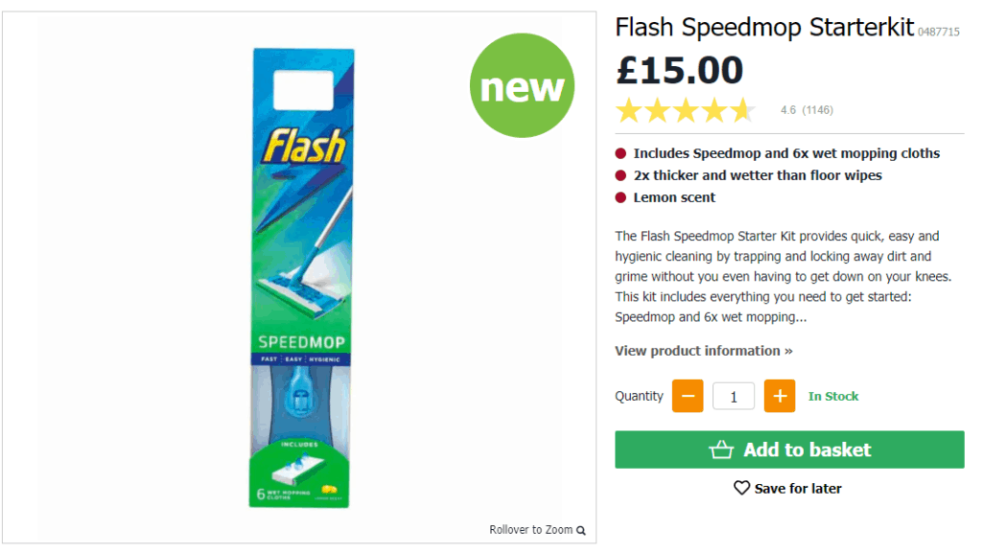Screen dimensions: 982x552
Task: Click the magnifier icon next to Rollover to Zoom
Action: pyautogui.click(x=580, y=529)
